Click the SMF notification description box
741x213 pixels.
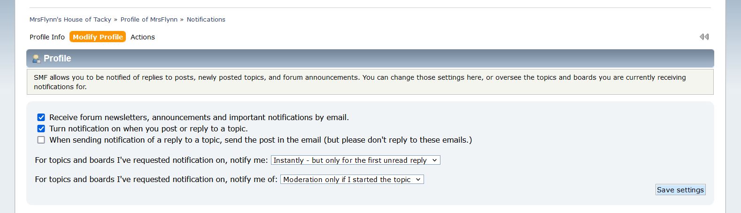click(370, 82)
